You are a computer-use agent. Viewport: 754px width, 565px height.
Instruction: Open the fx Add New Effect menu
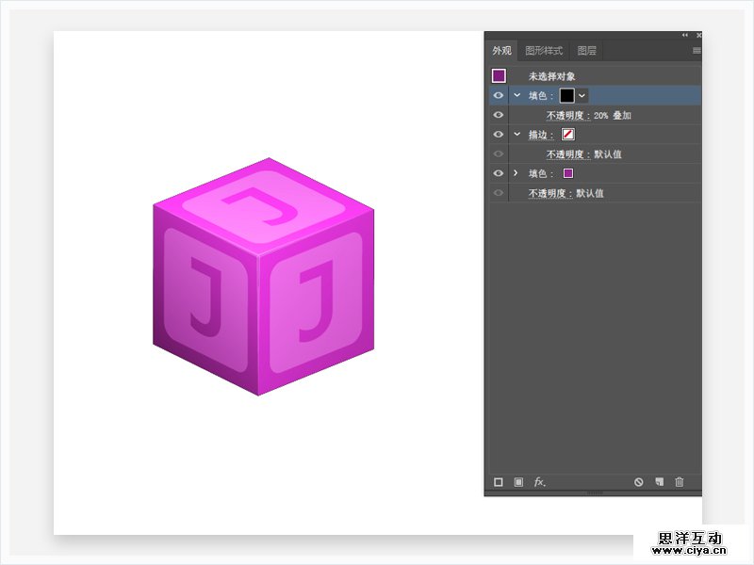click(x=540, y=482)
